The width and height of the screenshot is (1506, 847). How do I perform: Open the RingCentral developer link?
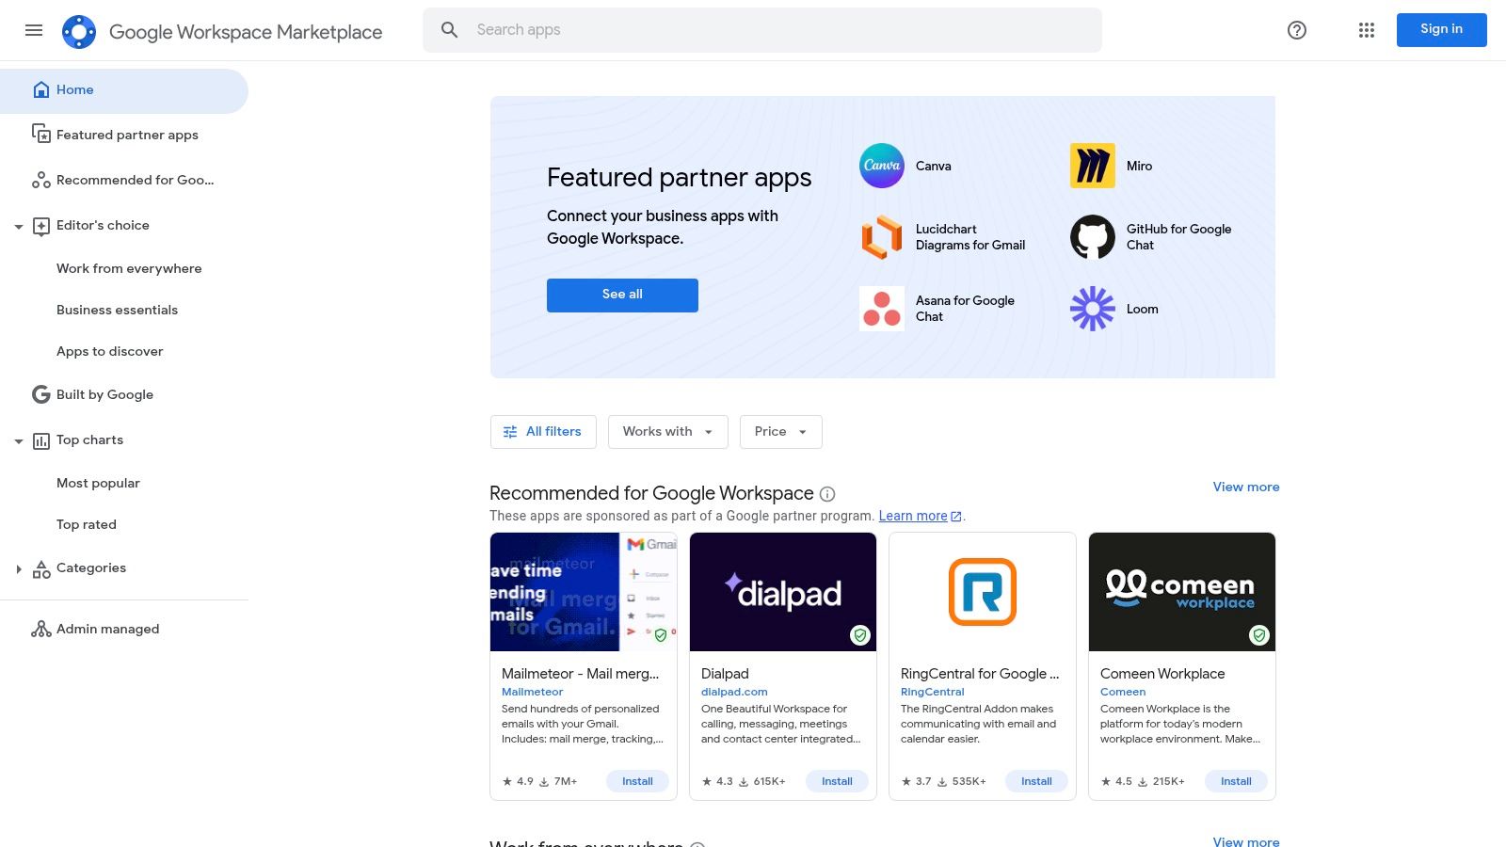click(932, 692)
